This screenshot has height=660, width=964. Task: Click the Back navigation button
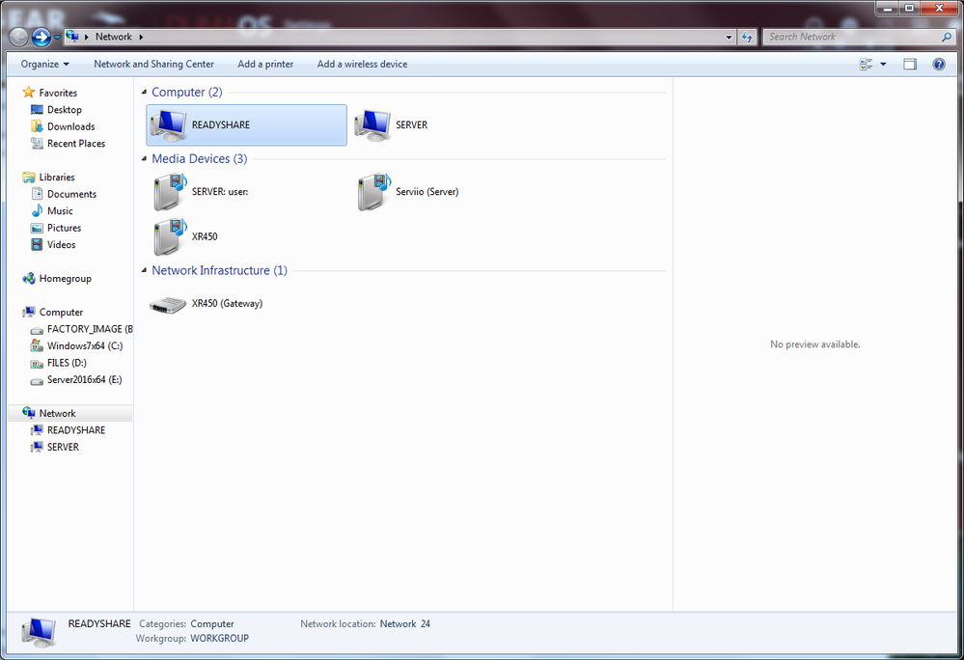pyautogui.click(x=17, y=37)
